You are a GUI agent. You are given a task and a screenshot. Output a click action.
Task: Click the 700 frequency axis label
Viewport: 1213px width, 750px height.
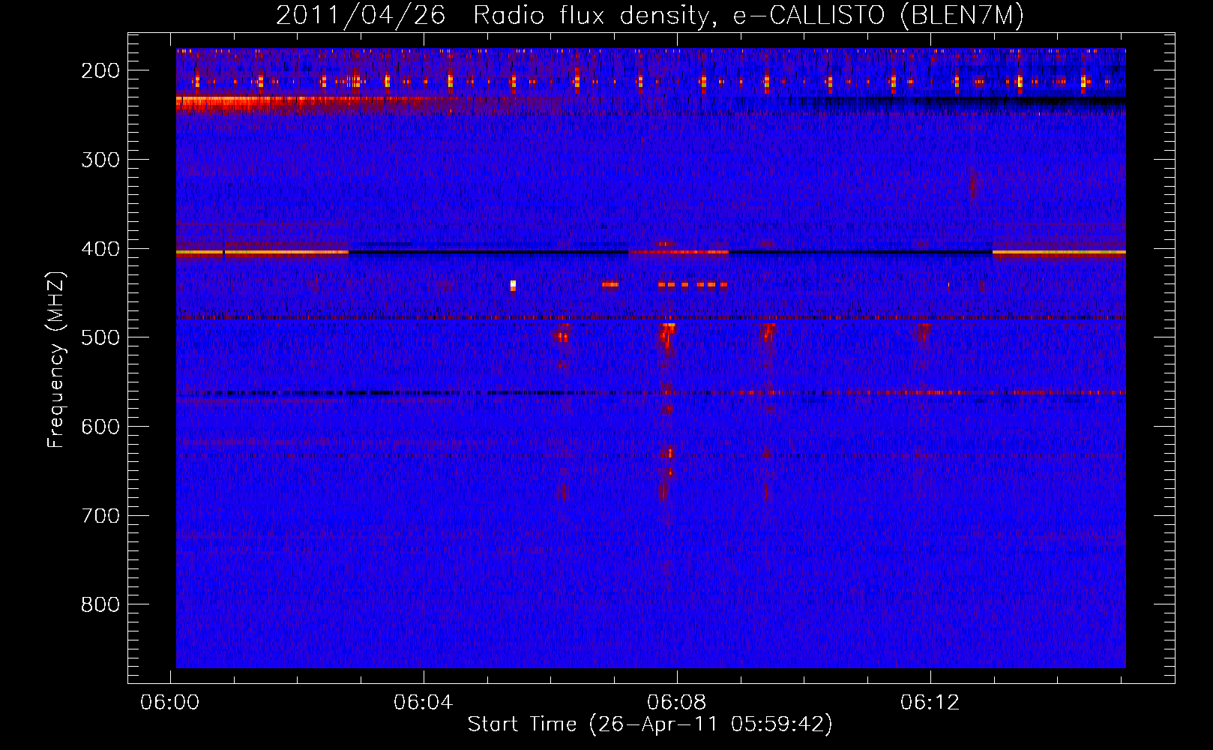(x=100, y=516)
